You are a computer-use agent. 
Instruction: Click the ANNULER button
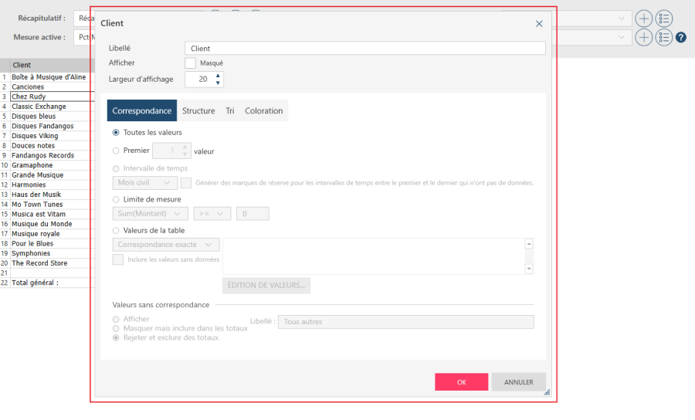tap(519, 382)
